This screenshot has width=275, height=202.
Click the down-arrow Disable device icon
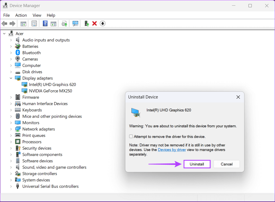103,23
